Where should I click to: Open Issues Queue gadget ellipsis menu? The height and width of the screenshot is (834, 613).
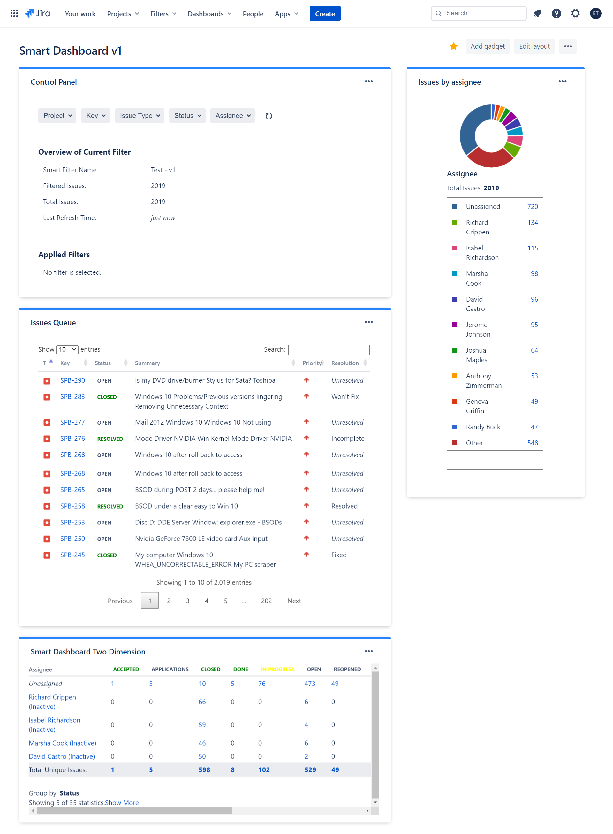368,322
